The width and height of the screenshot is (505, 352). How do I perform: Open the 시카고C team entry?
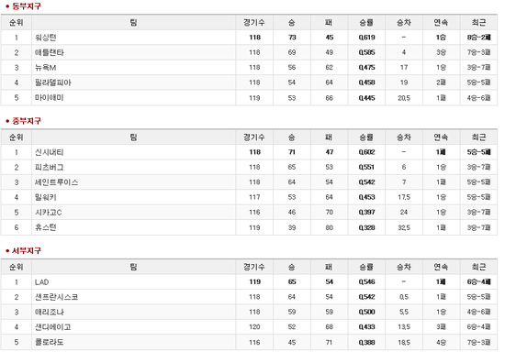(49, 212)
